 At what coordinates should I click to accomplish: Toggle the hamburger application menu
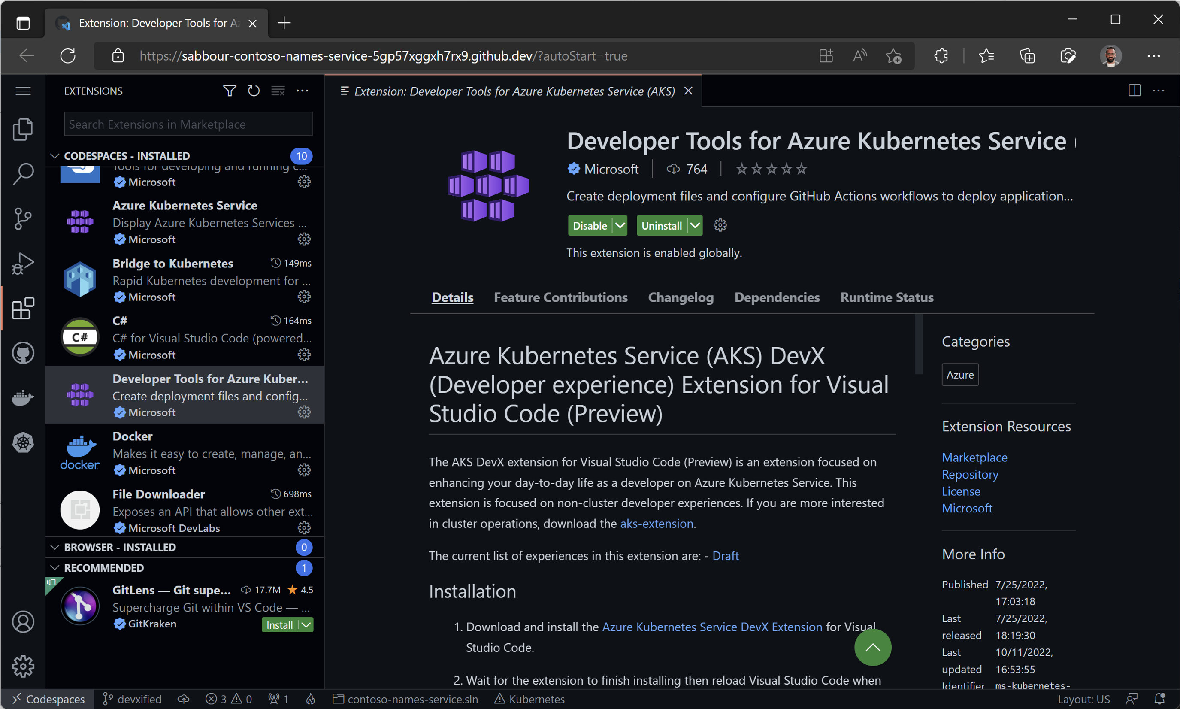click(22, 91)
